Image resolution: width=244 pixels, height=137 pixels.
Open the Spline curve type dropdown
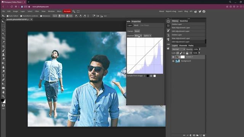click(147, 36)
